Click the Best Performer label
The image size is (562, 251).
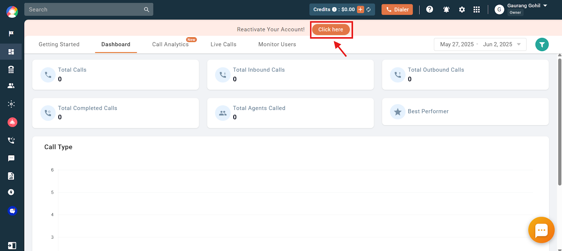coord(428,111)
